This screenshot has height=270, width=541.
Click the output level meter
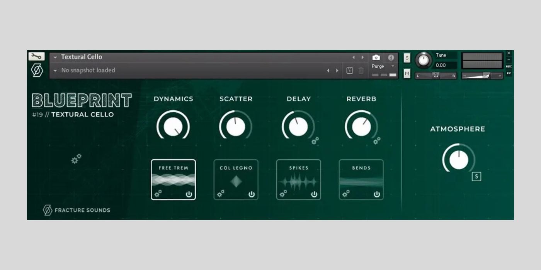click(x=482, y=61)
